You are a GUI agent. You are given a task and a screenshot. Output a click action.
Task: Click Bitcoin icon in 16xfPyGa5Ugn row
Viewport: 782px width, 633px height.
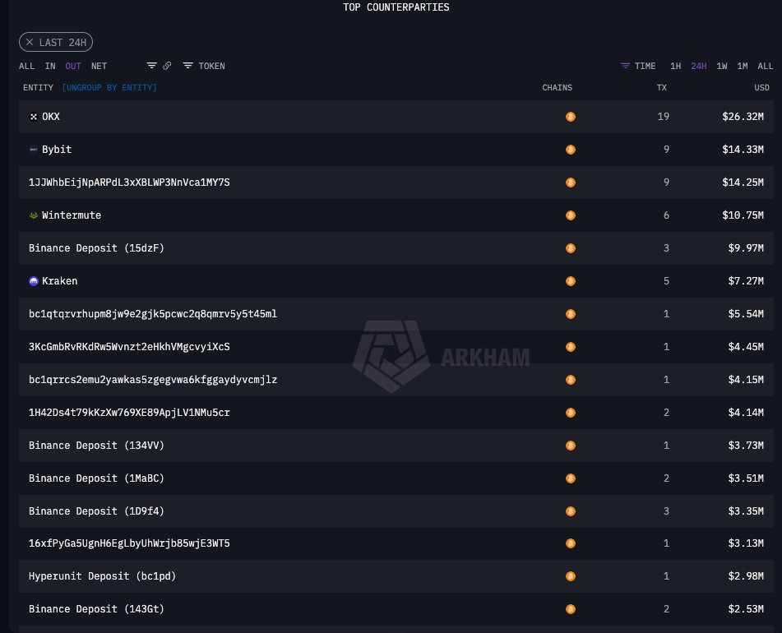571,543
